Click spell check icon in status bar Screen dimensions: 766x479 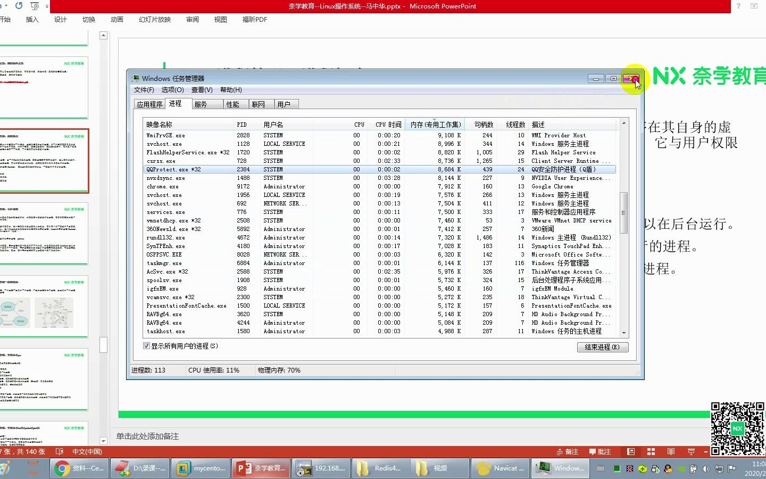[60, 452]
